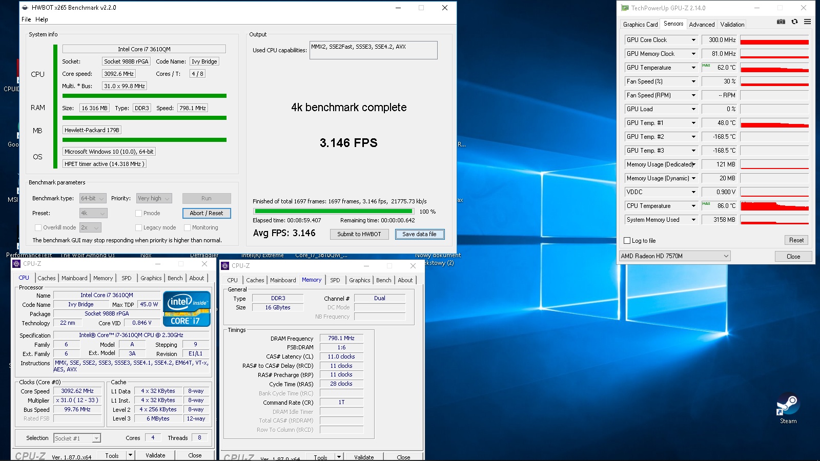
Task: Expand the VDDC sensor dropdown
Action: (x=693, y=192)
